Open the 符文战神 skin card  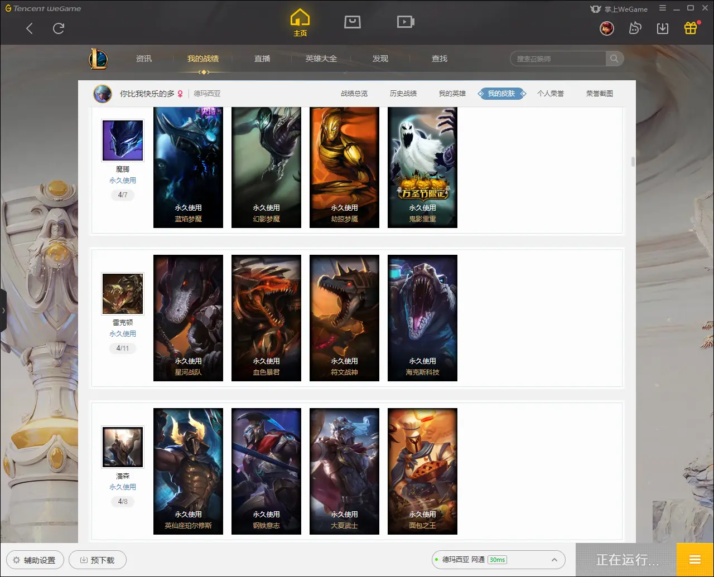(x=344, y=318)
